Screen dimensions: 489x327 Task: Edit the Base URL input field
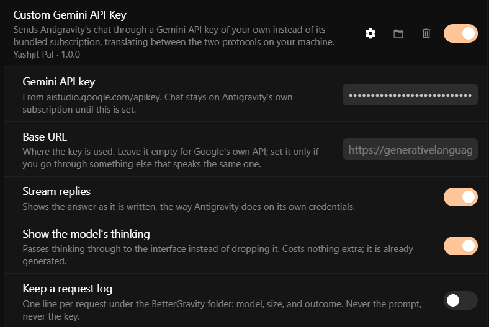coord(410,149)
